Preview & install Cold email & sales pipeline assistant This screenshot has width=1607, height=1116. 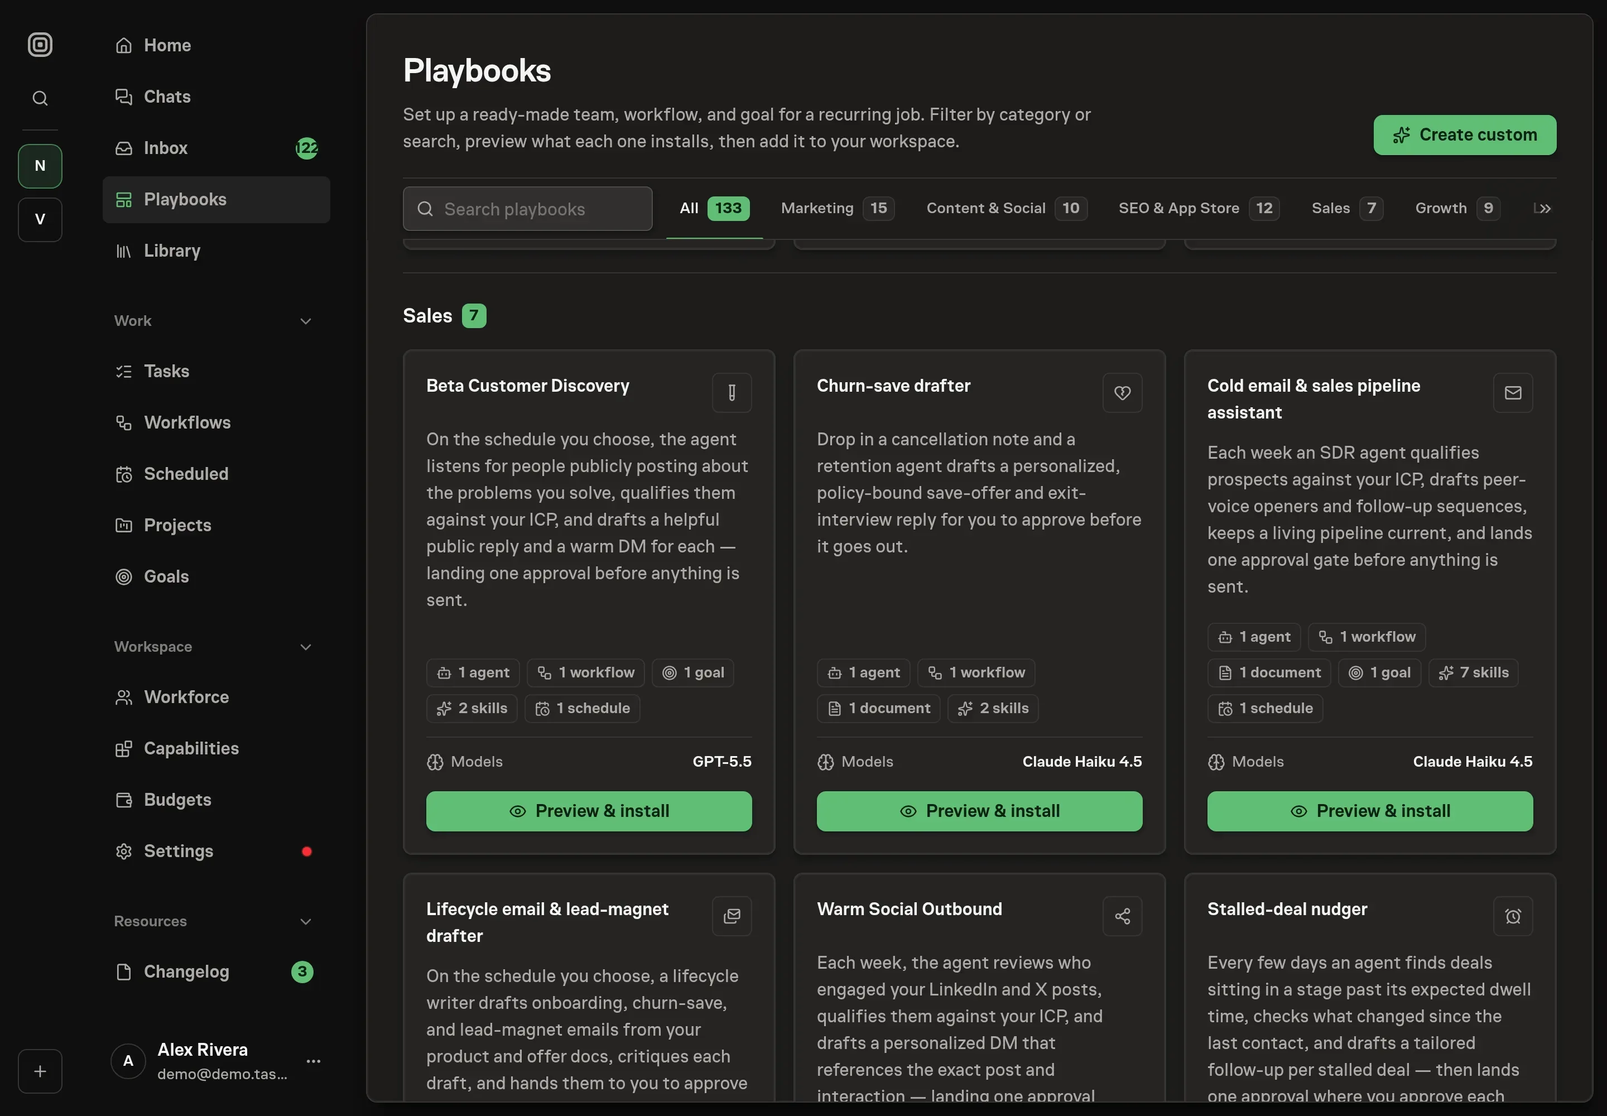click(1370, 811)
